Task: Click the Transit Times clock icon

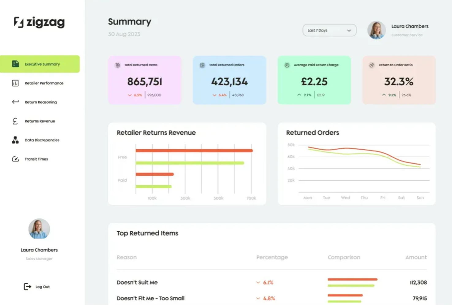Action: (x=15, y=159)
